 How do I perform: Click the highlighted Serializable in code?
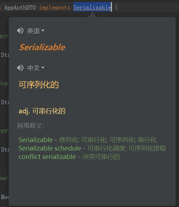pos(92,7)
